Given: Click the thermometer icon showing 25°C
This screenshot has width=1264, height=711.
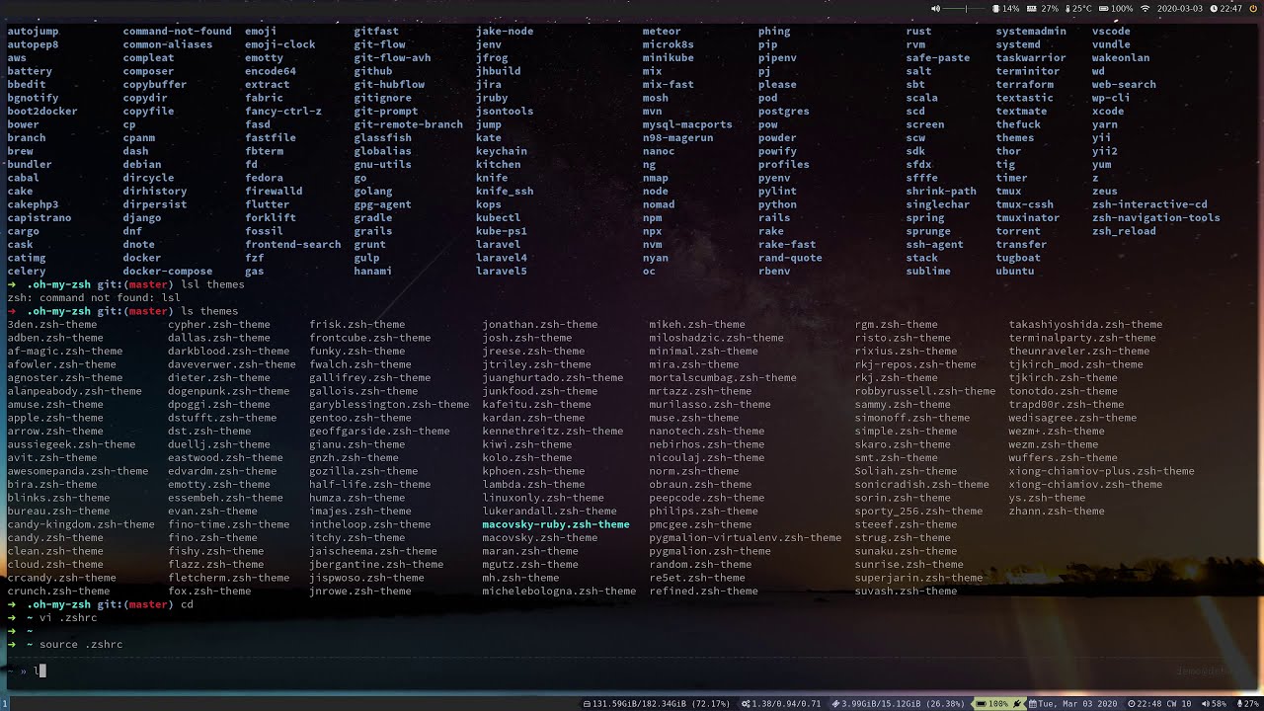Looking at the screenshot, I should (1067, 9).
